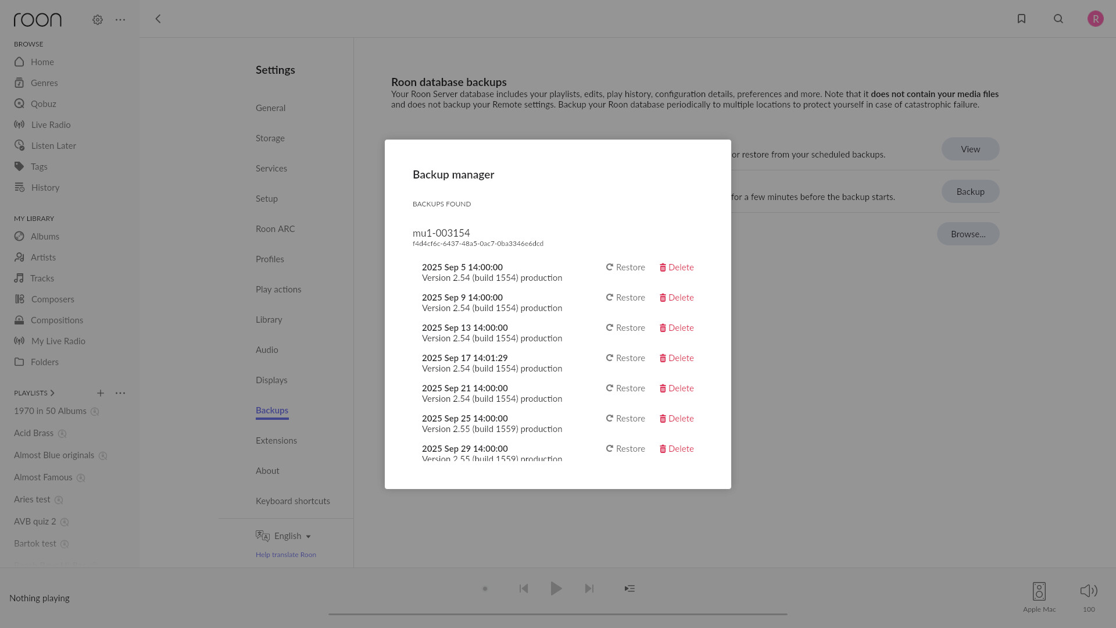Screen dimensions: 1116x628
Task: Click the playback progress seek bar
Action: click(x=557, y=614)
